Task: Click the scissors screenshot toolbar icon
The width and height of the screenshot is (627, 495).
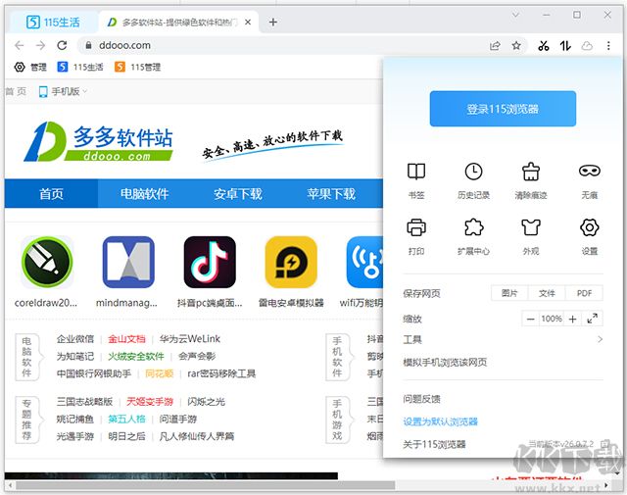Action: pos(543,46)
